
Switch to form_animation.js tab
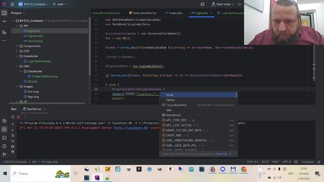coord(143,13)
